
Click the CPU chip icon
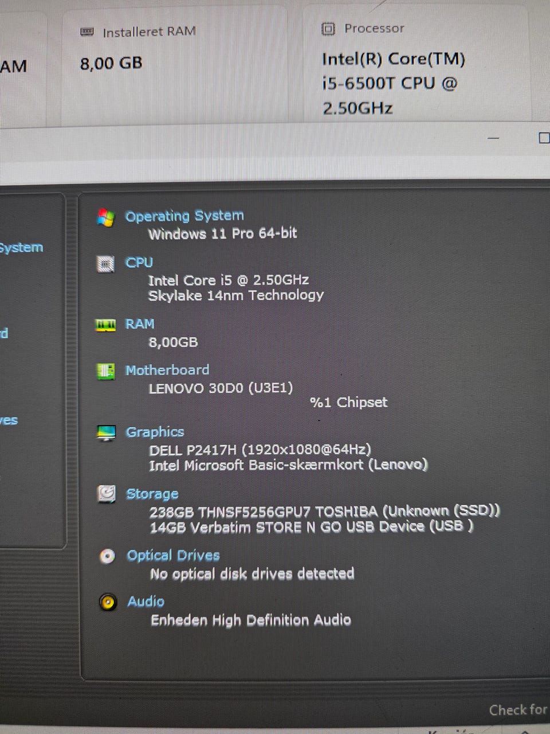105,264
